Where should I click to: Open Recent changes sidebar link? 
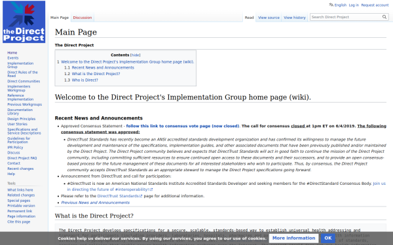[x=20, y=169]
